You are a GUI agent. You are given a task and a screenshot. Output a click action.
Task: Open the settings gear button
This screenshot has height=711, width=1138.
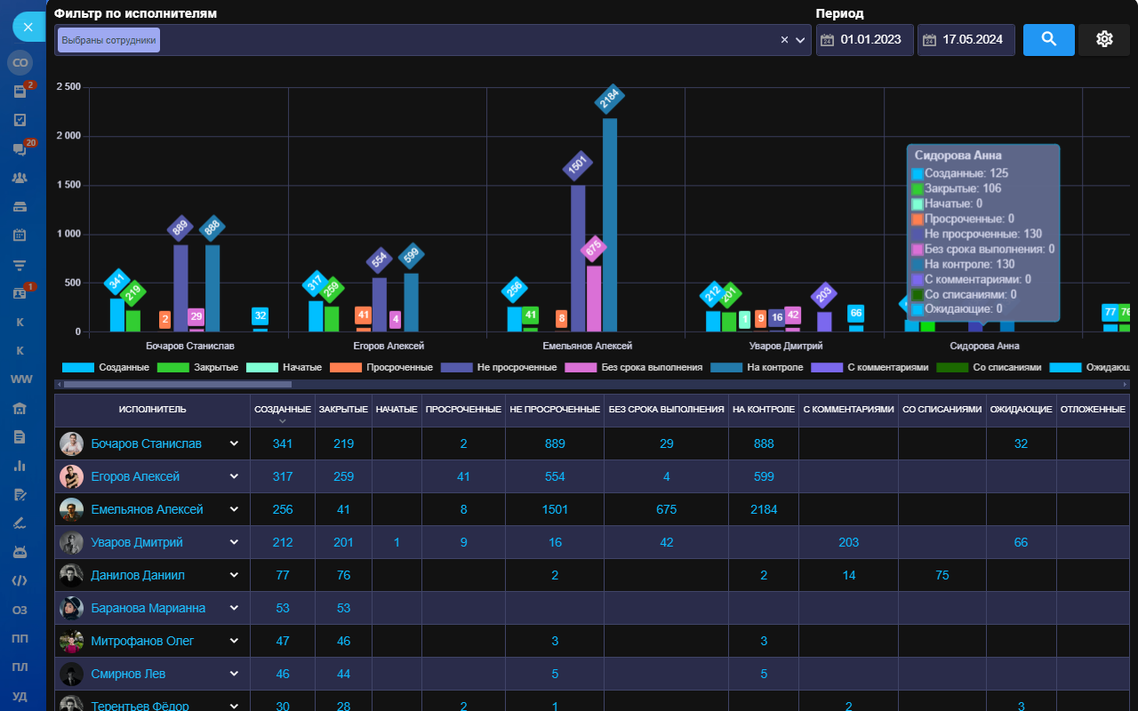(x=1104, y=39)
